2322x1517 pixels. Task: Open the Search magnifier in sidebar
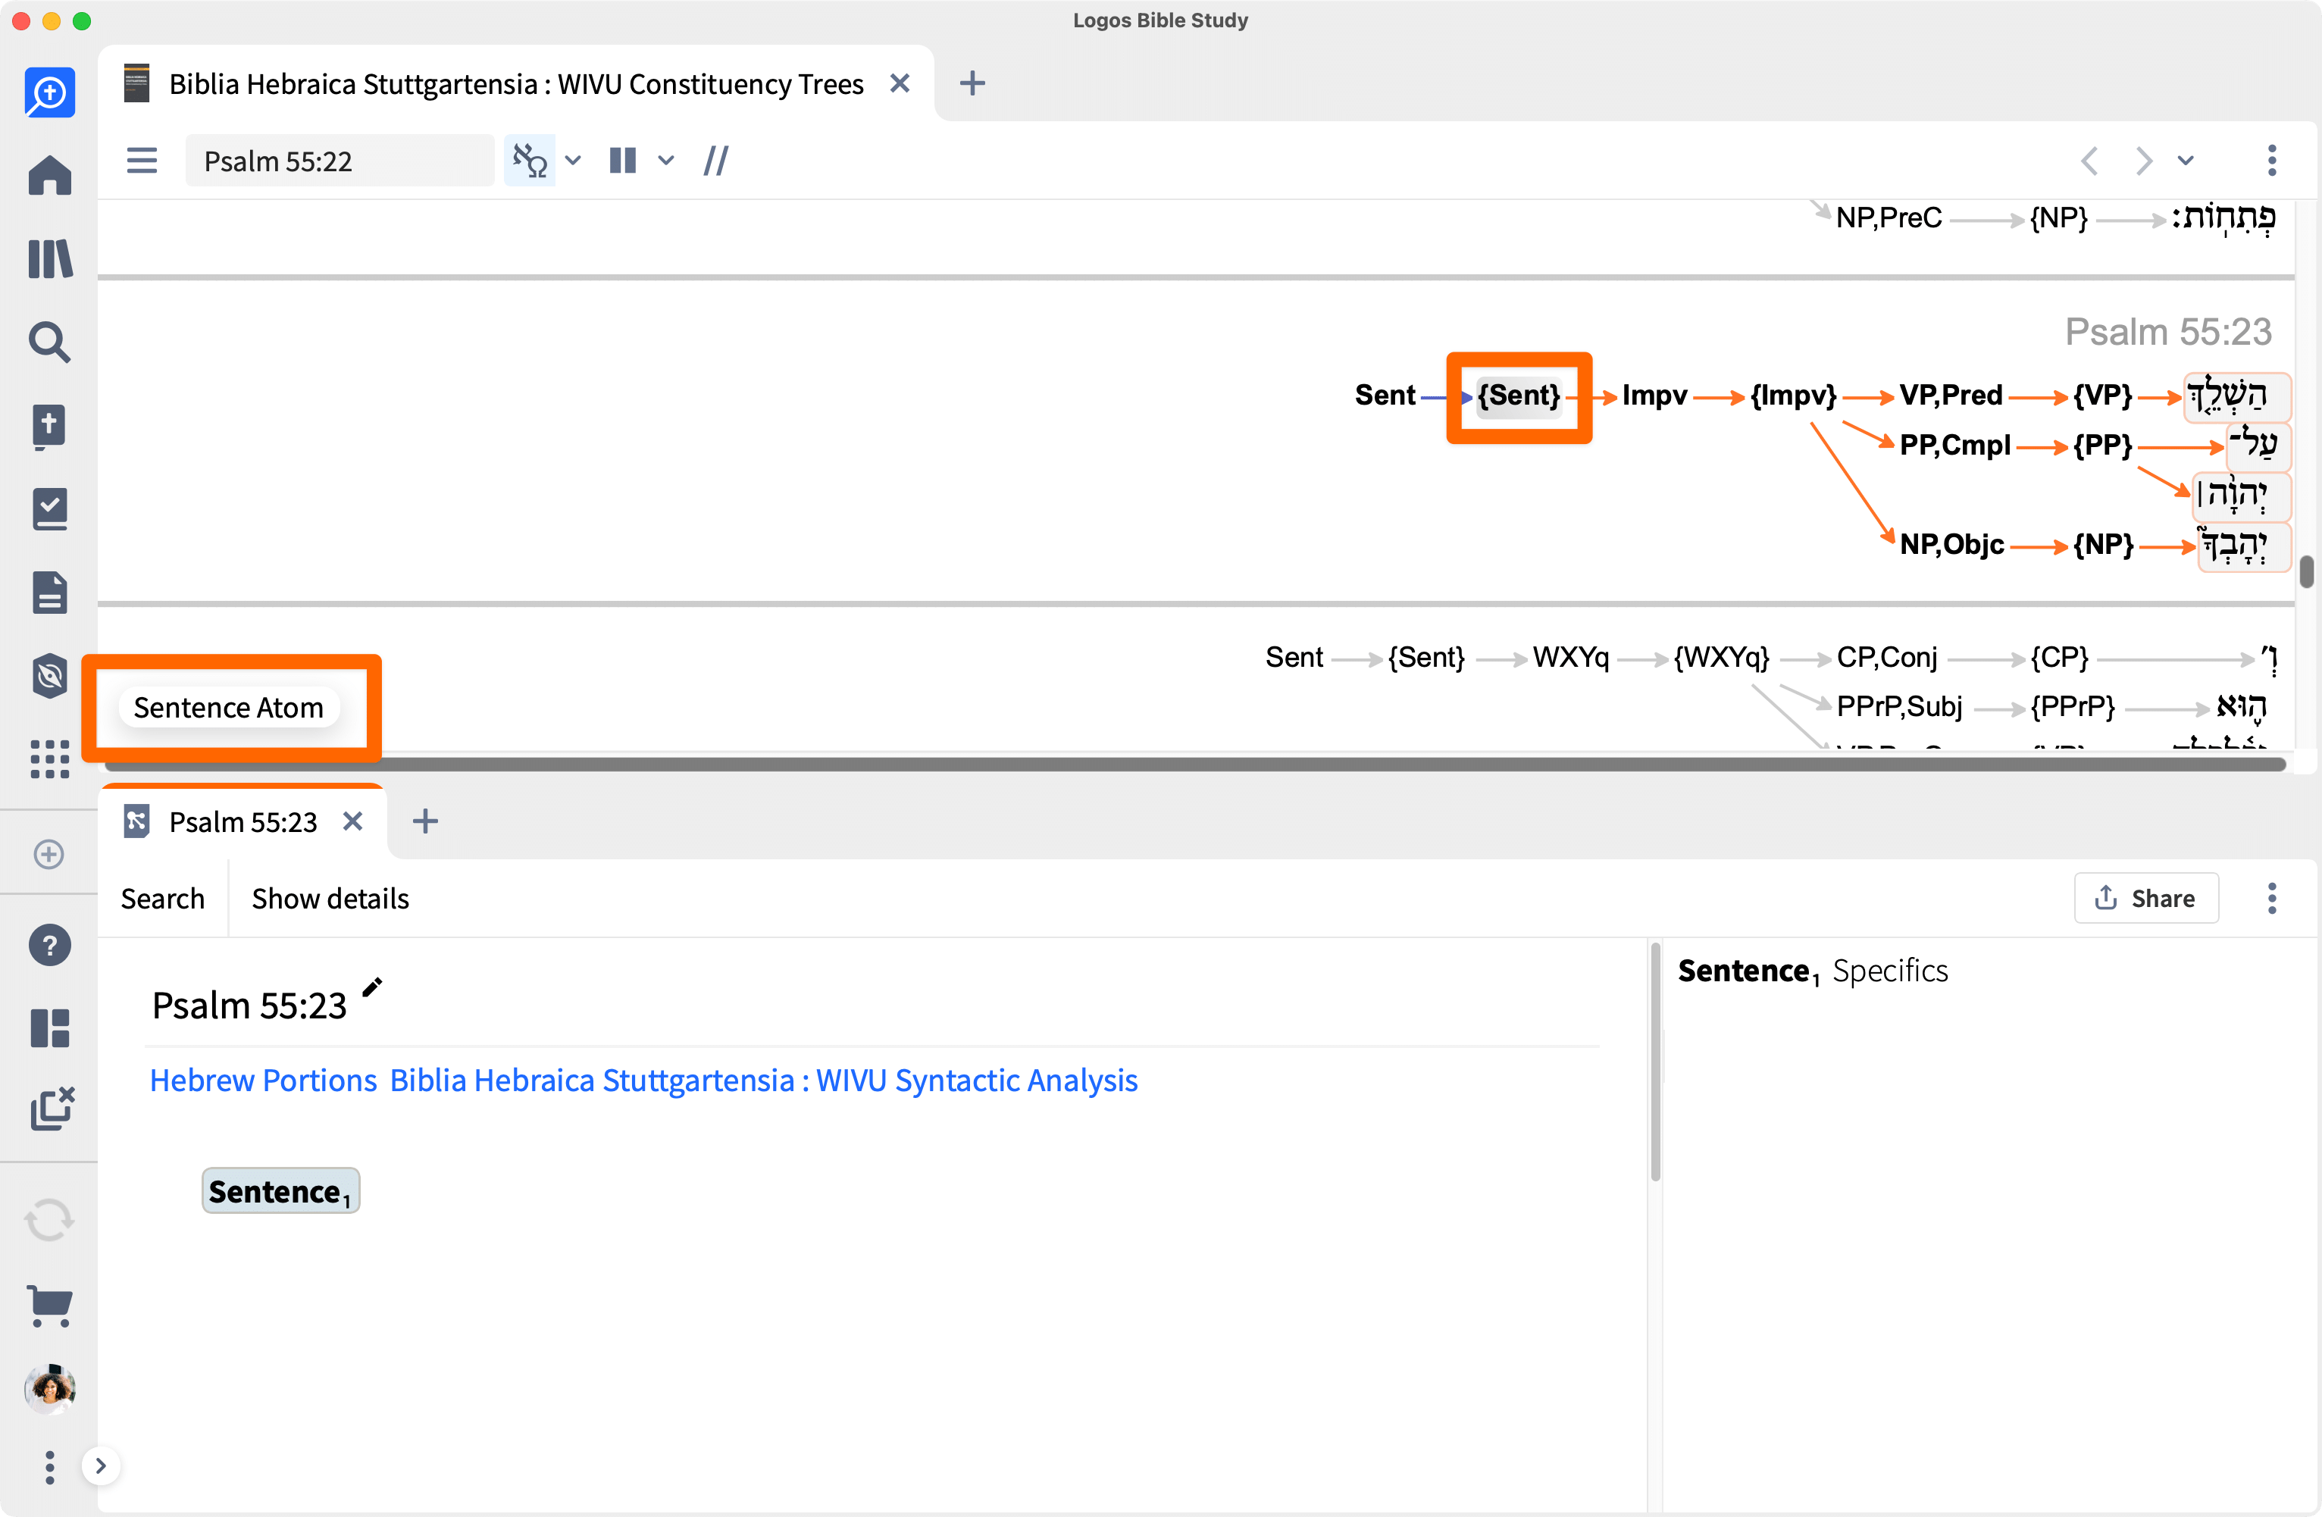(x=50, y=342)
